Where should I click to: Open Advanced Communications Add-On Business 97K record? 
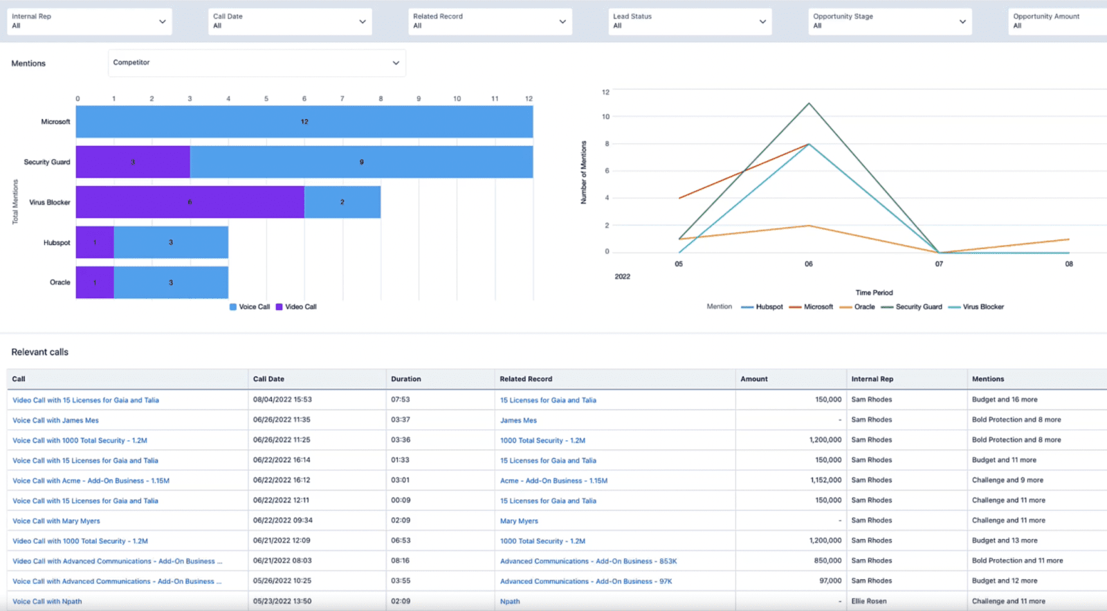coord(586,581)
